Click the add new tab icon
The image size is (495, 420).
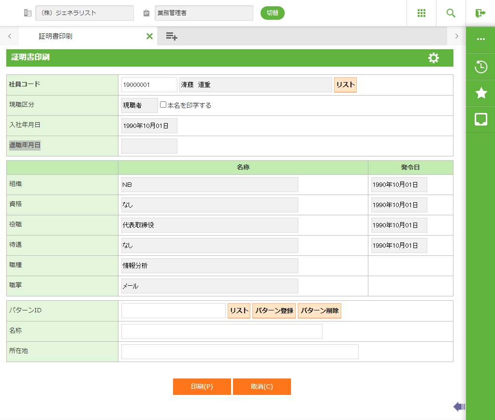[x=172, y=36]
